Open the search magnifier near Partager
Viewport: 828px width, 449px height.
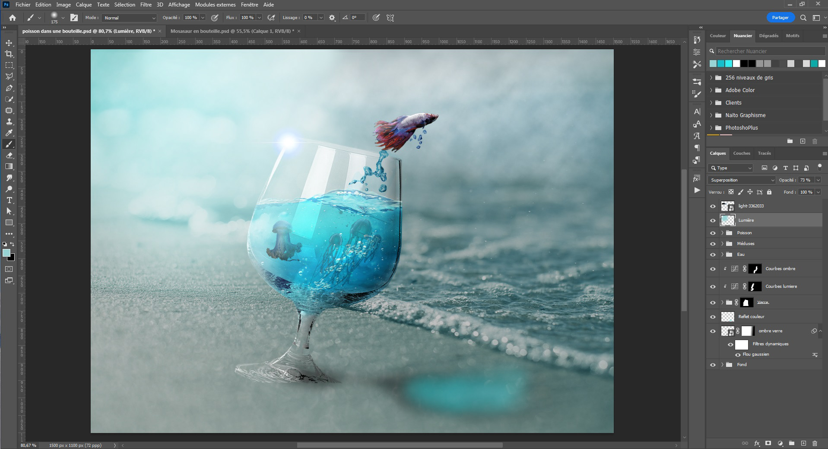point(803,18)
